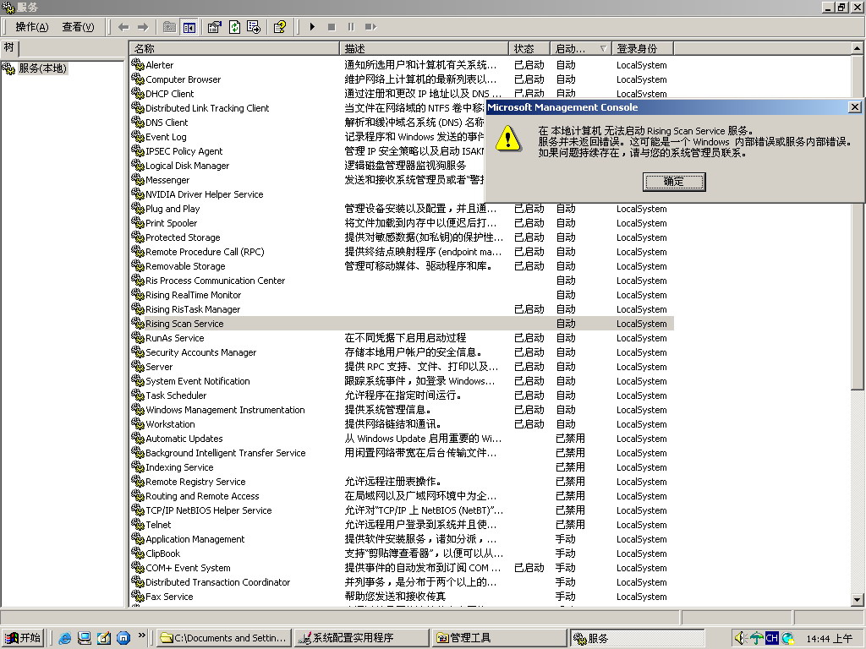Sort by the 名称 column header
The image size is (866, 649).
tap(234, 48)
